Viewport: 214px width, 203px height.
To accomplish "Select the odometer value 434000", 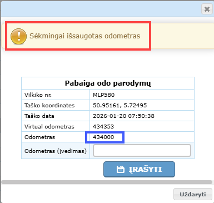I will [x=103, y=137].
